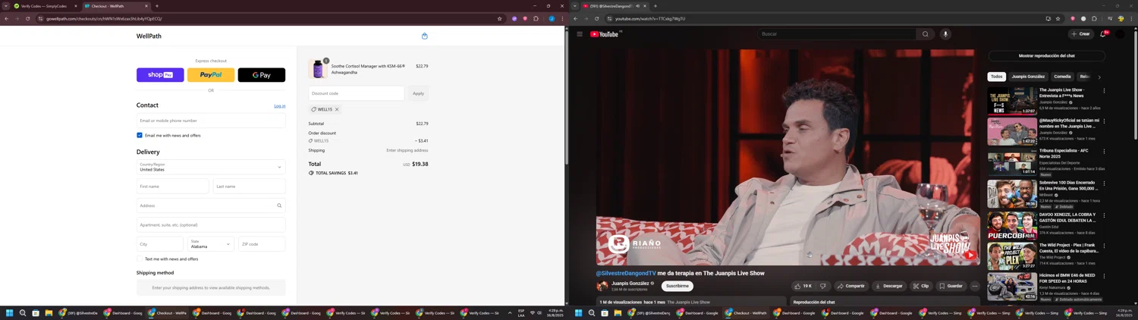The image size is (1138, 320).
Task: Pay with G Pay button
Action: pyautogui.click(x=262, y=75)
